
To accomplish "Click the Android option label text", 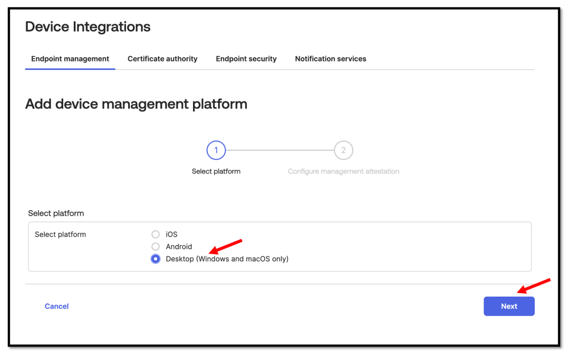I will [179, 247].
